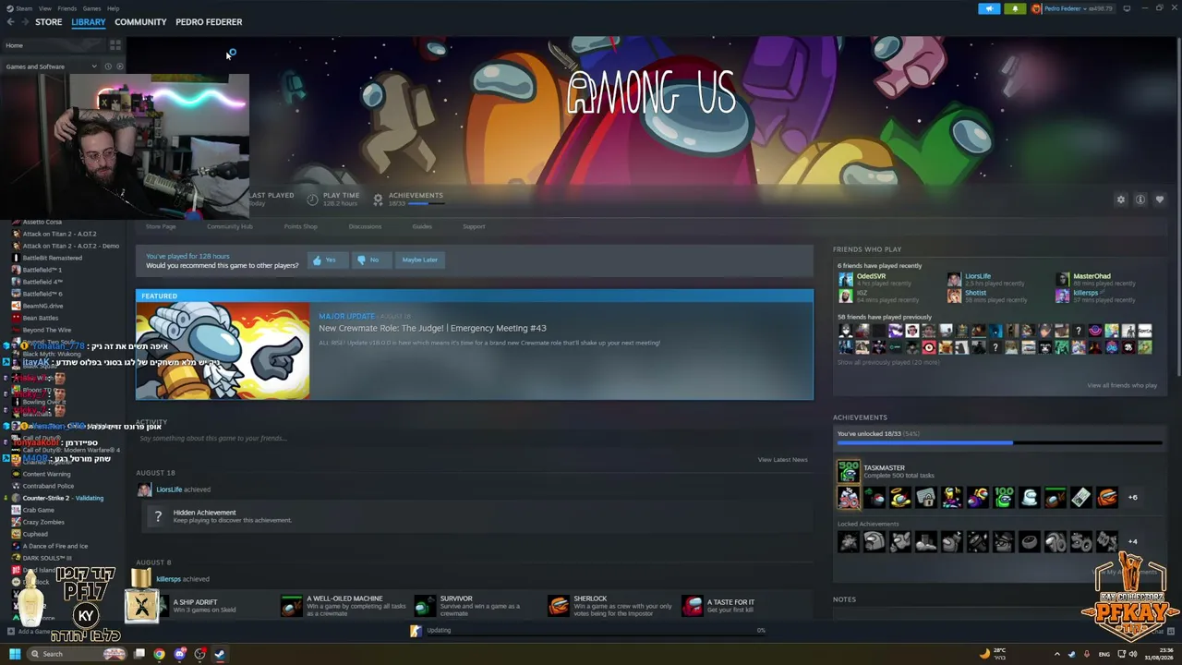Viewport: 1182px width, 665px height.
Task: Open the recent-activity clock filter in sidebar
Action: click(x=107, y=66)
